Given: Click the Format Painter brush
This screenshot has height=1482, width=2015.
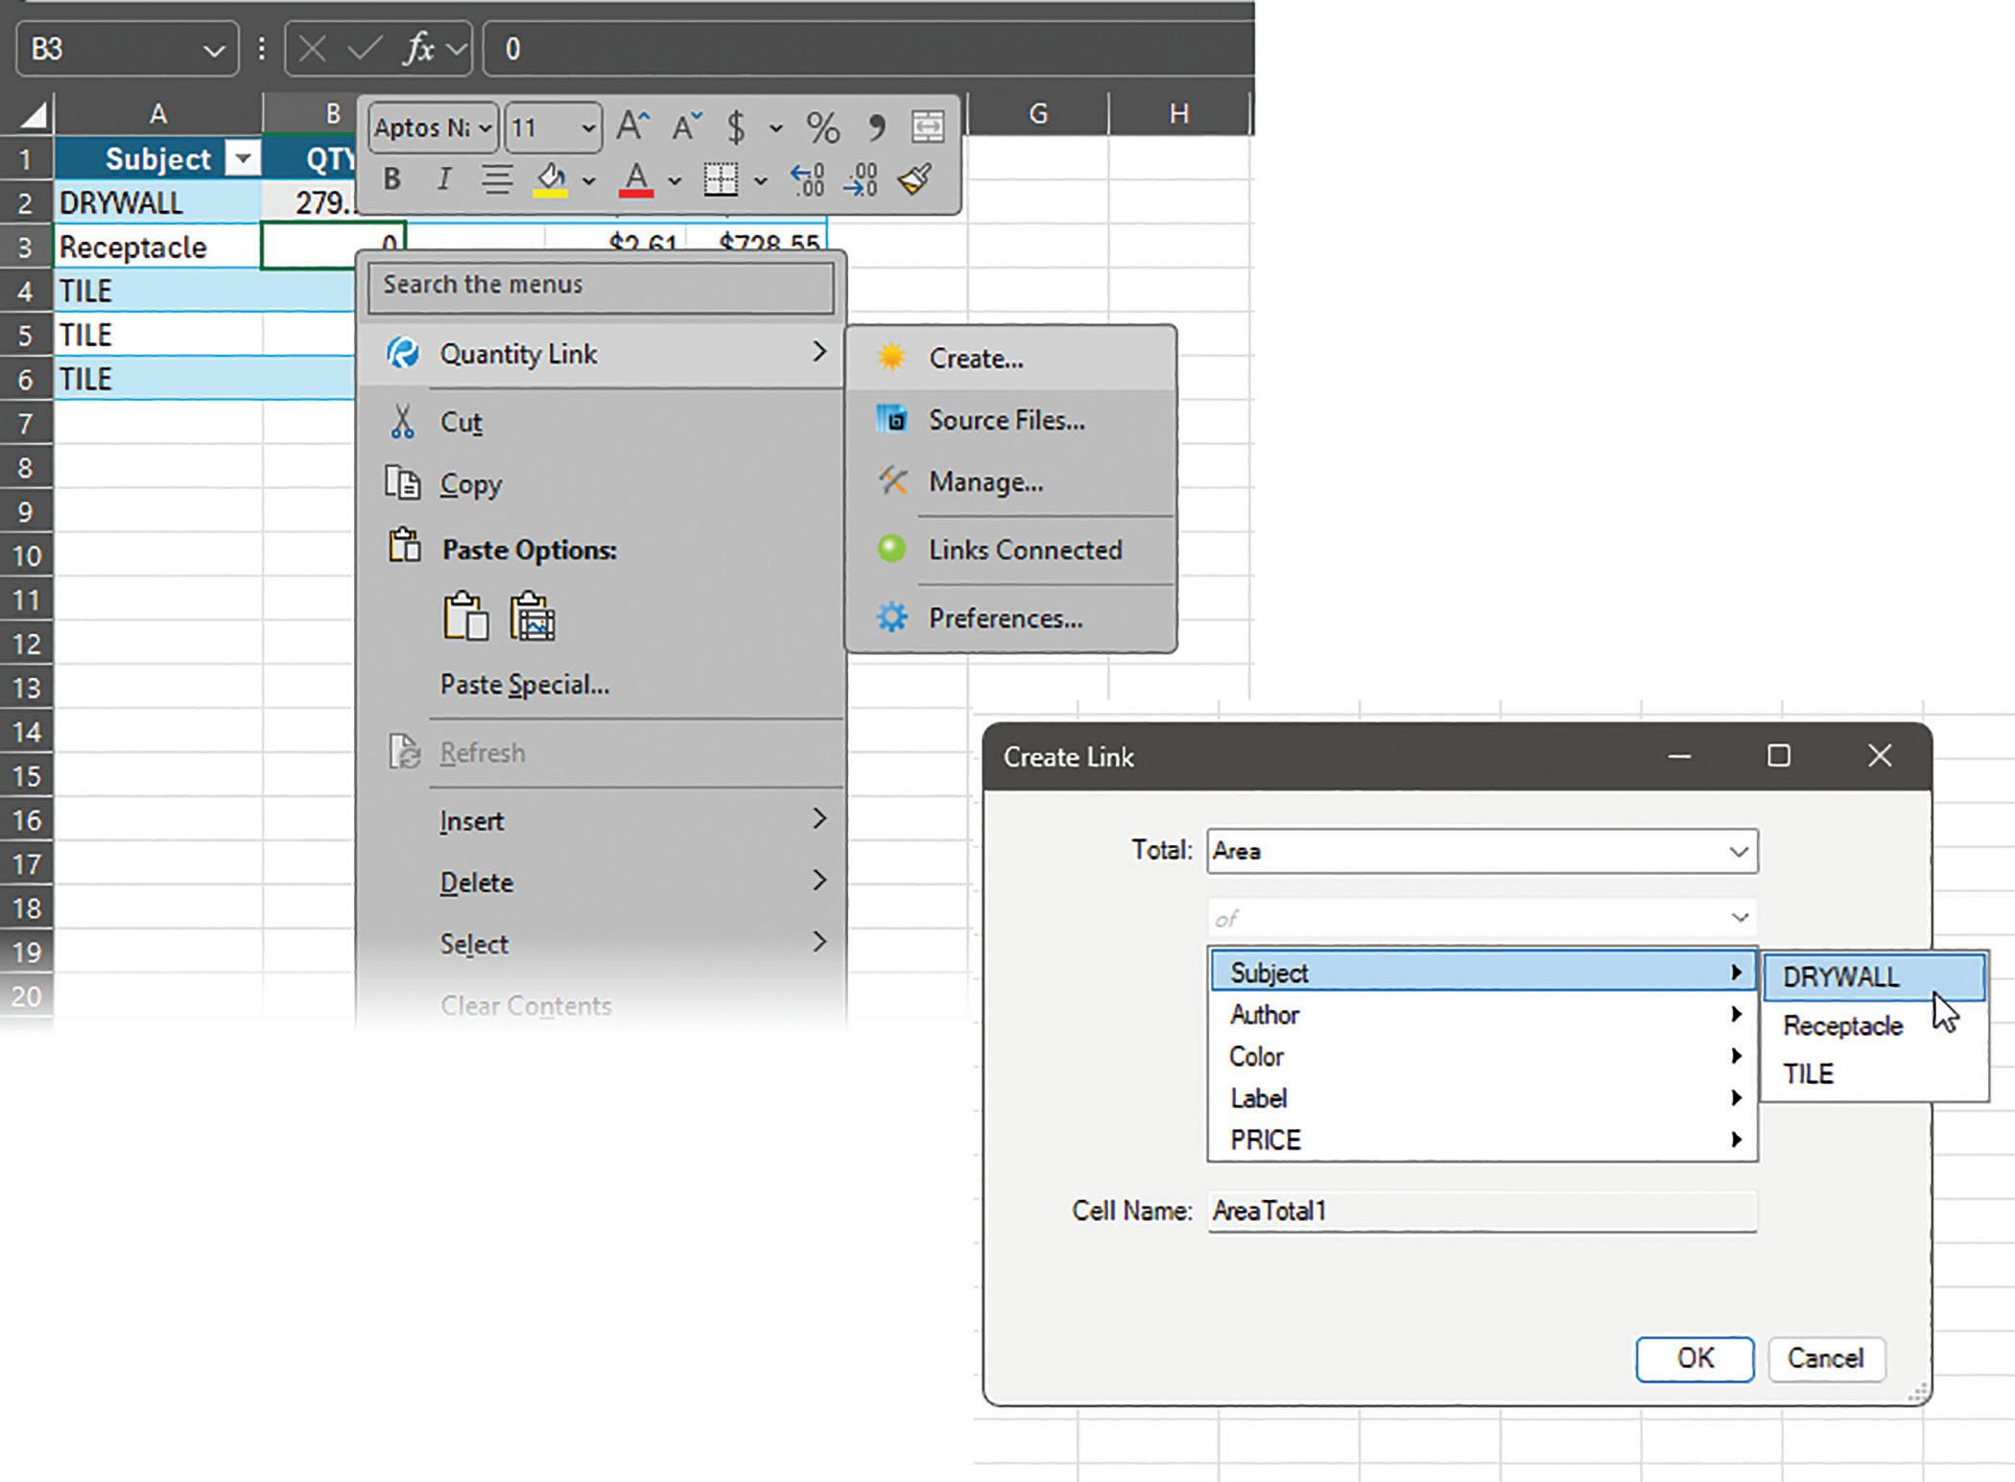Looking at the screenshot, I should 914,178.
